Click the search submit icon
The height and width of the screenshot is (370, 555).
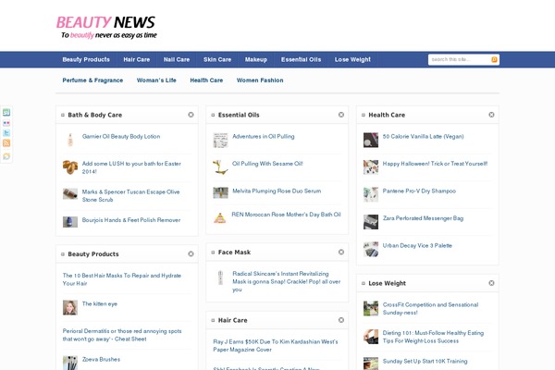coord(494,59)
